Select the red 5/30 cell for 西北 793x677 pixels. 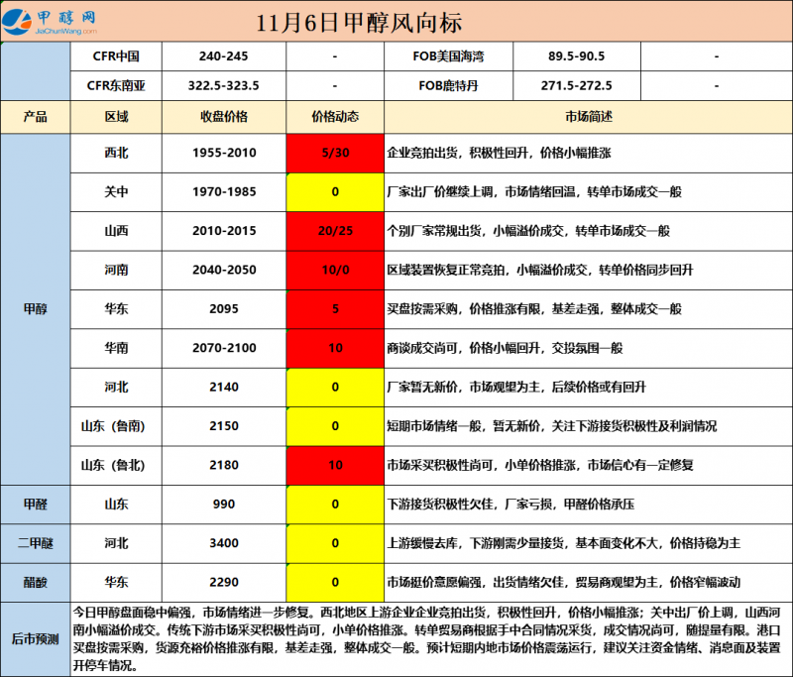tap(335, 154)
